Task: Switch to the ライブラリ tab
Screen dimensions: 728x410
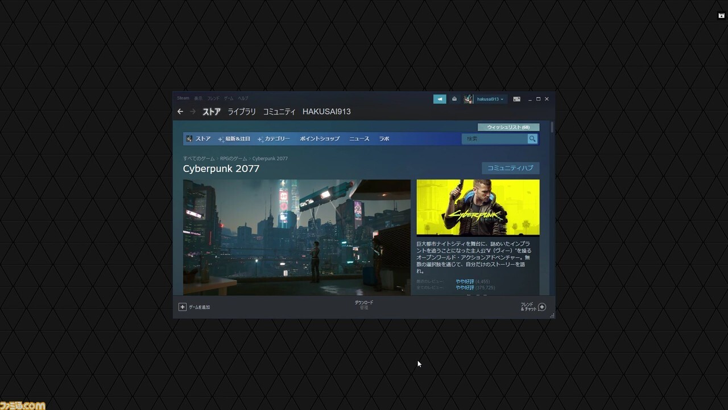Action: pyautogui.click(x=242, y=112)
